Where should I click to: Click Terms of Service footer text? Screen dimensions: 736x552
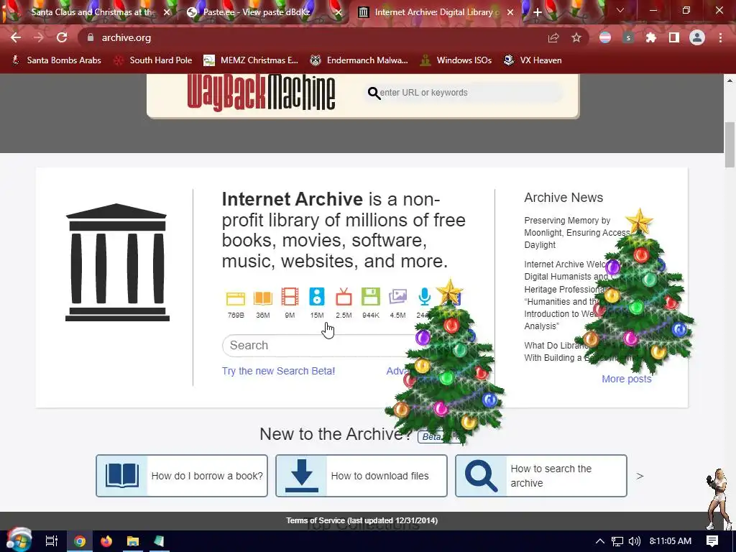tap(362, 520)
